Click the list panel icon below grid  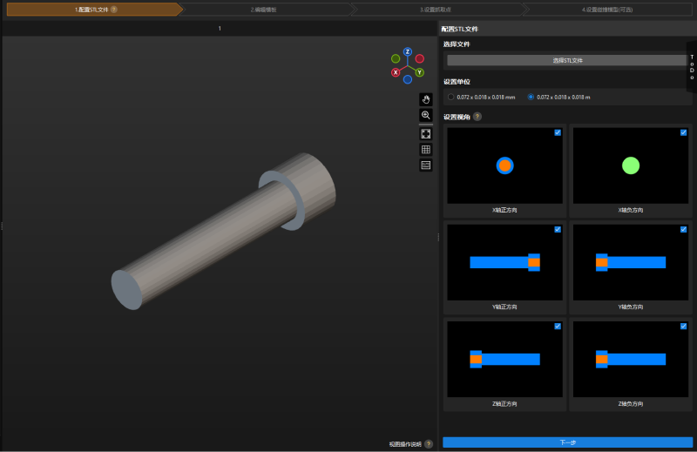[425, 165]
